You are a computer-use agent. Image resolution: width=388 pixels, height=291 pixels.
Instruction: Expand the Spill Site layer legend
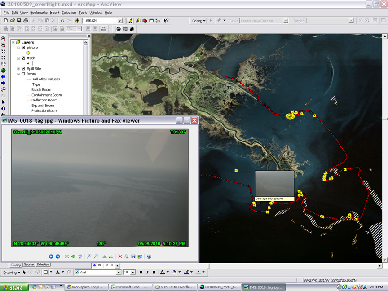click(x=18, y=69)
